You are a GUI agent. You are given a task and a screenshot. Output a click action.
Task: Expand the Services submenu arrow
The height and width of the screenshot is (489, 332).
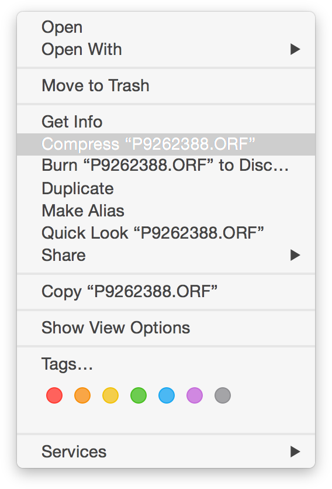click(295, 451)
